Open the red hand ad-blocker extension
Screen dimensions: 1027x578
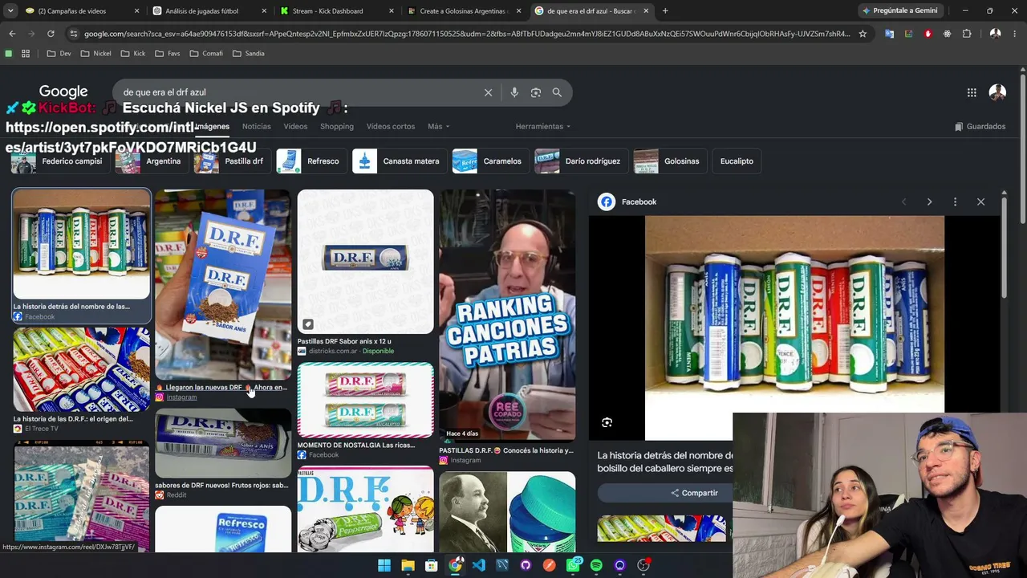(928, 34)
